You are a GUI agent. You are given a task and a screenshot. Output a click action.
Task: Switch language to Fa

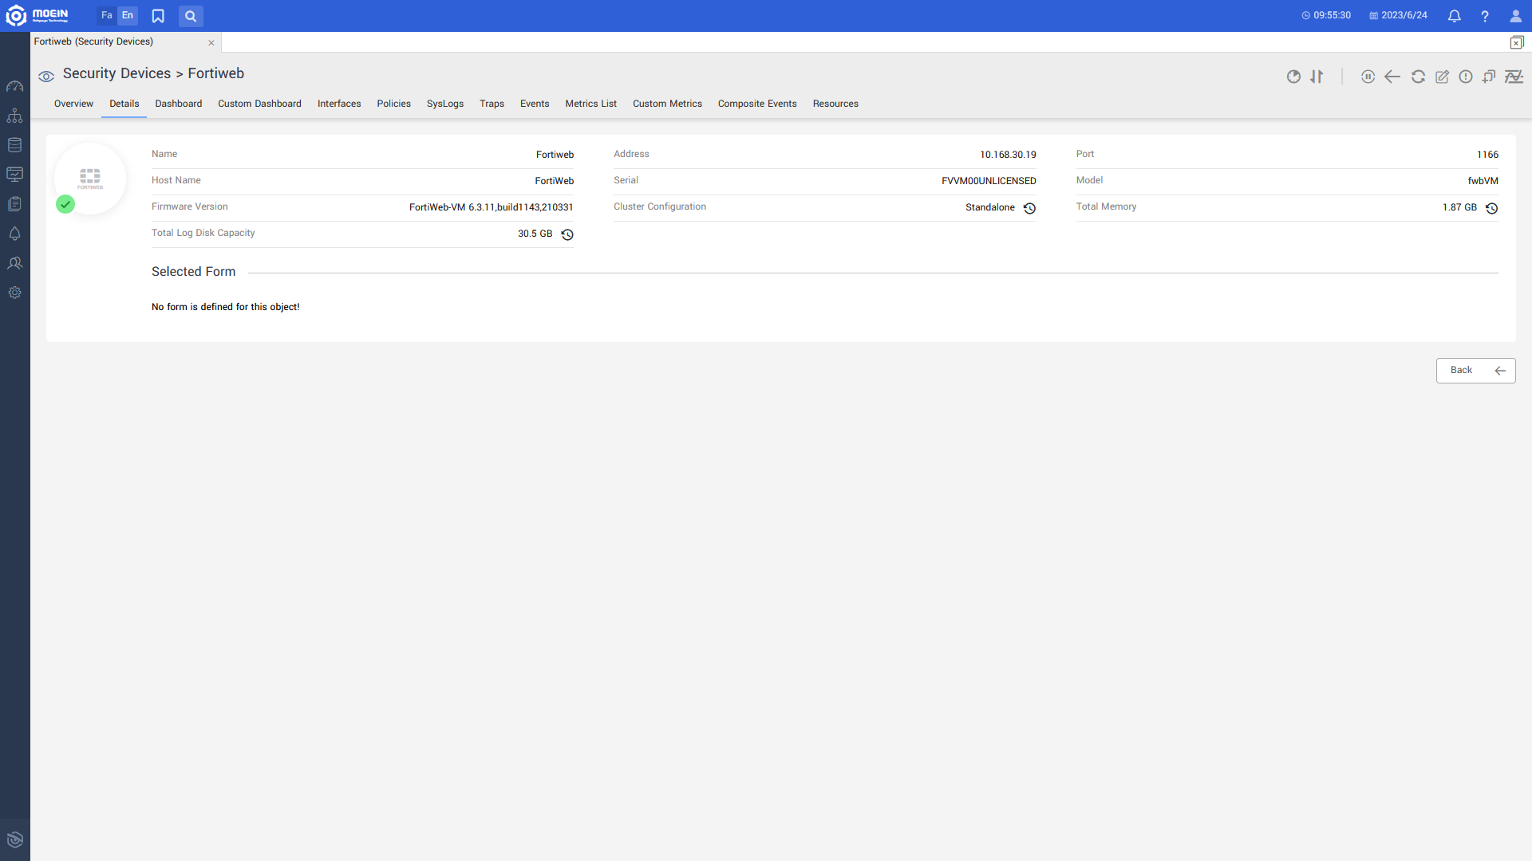click(107, 16)
